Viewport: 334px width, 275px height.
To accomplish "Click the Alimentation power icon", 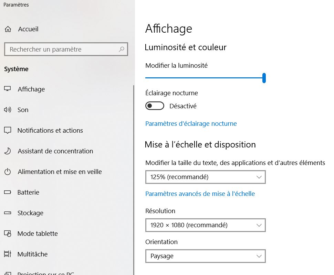I will click(x=7, y=172).
